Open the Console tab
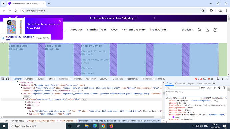Viewport: 230px width, 129px height. pyautogui.click(x=29, y=79)
